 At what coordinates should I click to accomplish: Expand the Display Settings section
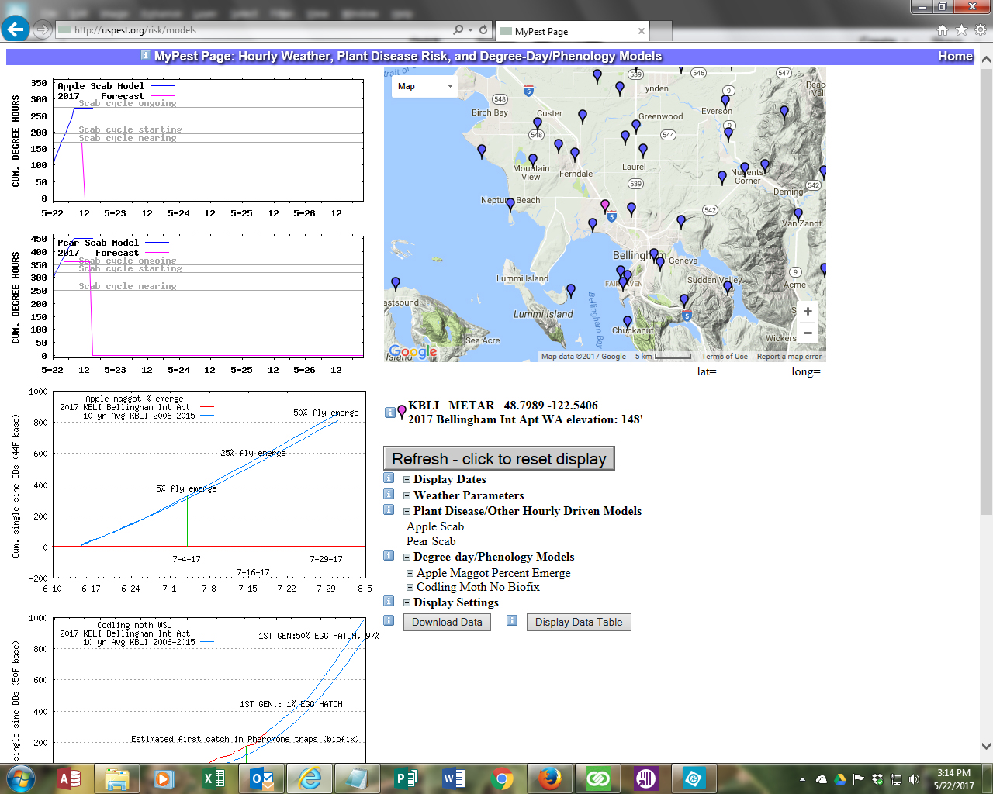click(x=407, y=602)
